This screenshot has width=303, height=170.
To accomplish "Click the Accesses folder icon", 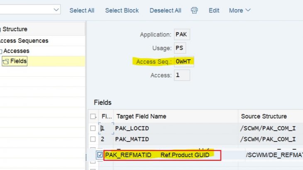I will [1, 51].
